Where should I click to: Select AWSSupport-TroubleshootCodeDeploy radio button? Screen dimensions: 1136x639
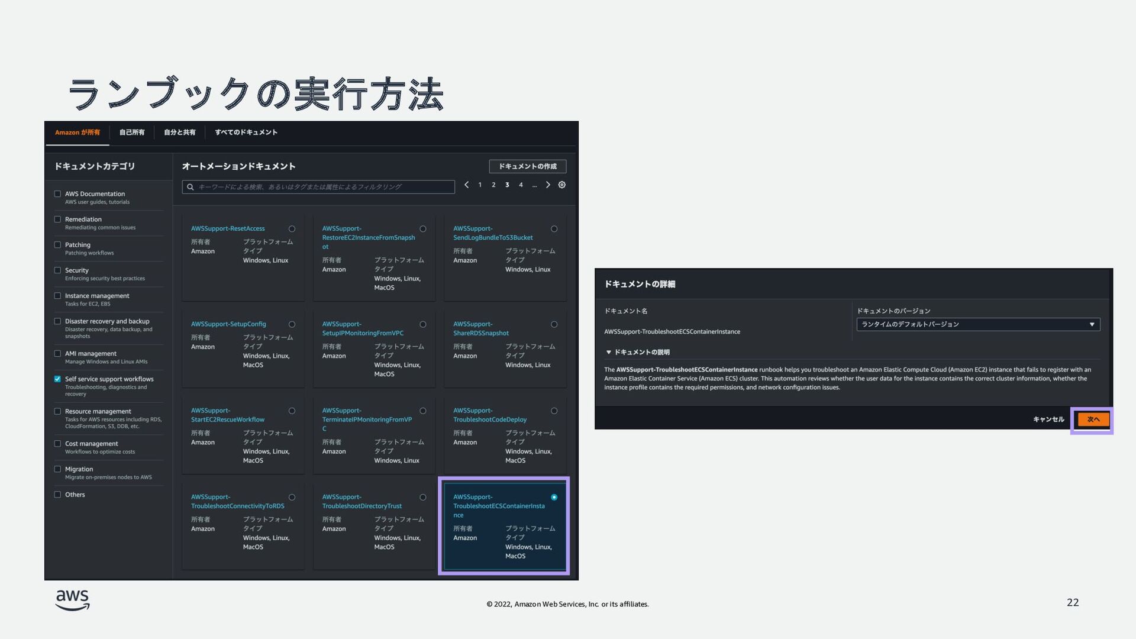tap(554, 411)
